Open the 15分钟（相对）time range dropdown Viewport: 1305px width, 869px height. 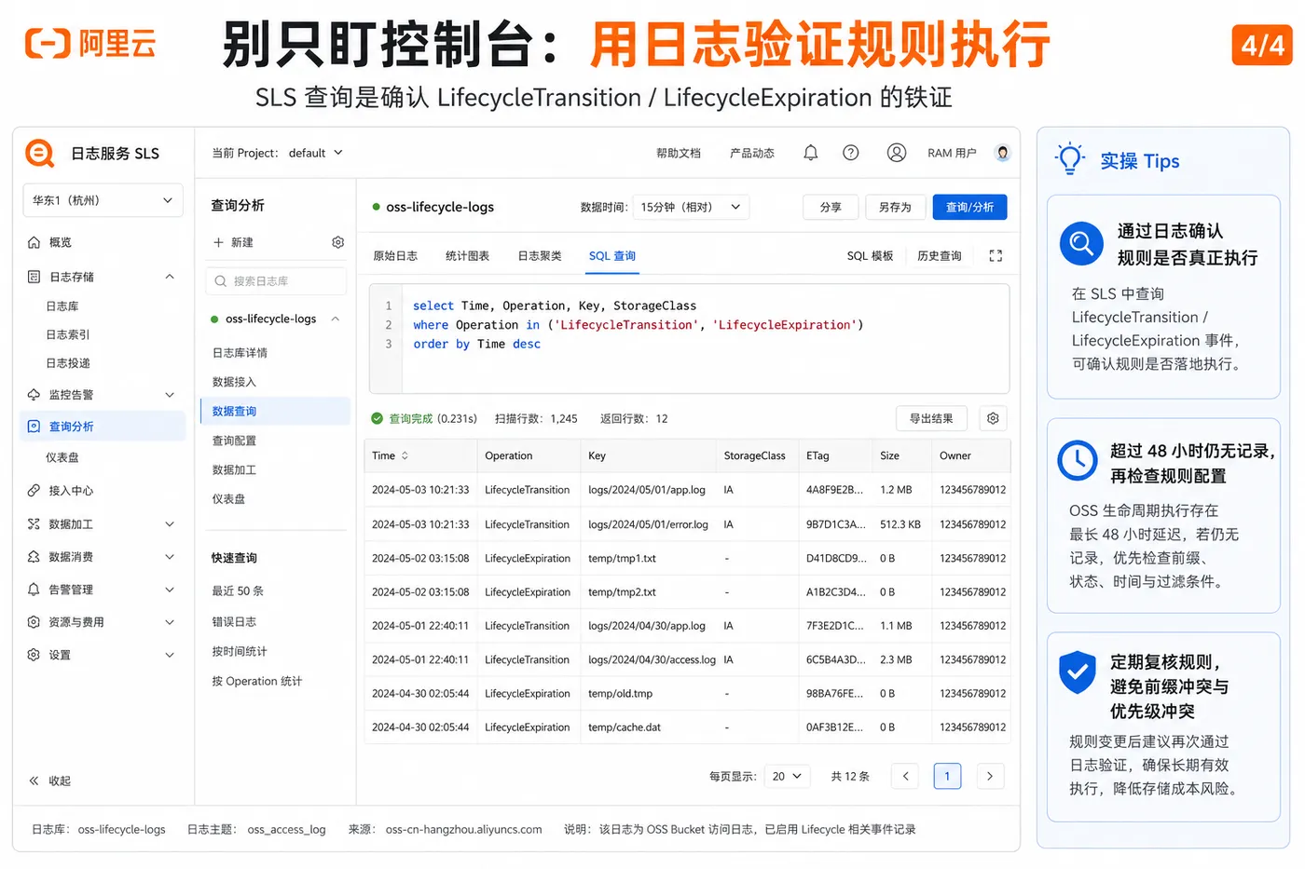(691, 207)
